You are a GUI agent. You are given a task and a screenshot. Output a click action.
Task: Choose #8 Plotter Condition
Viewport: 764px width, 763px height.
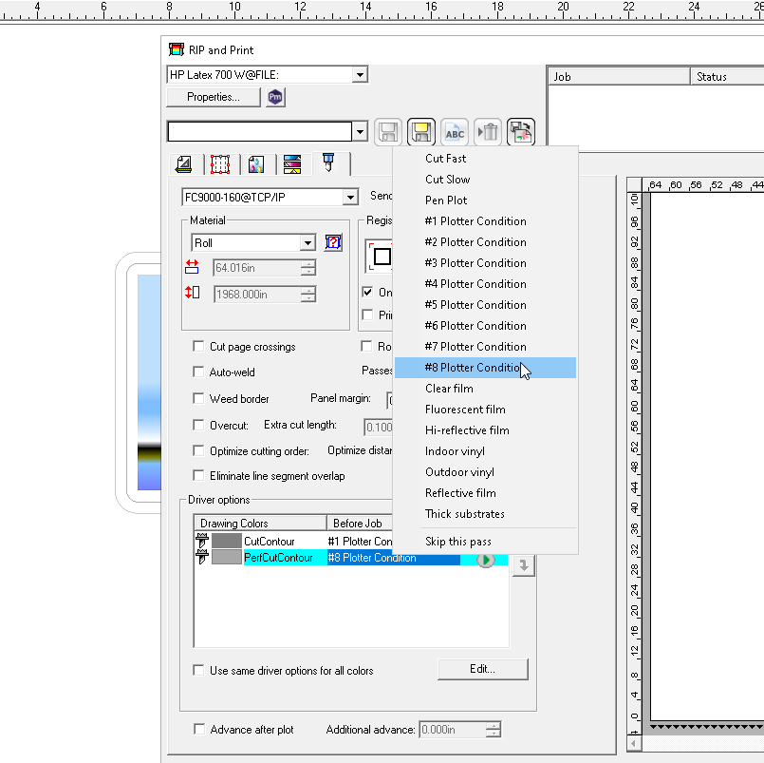485,368
